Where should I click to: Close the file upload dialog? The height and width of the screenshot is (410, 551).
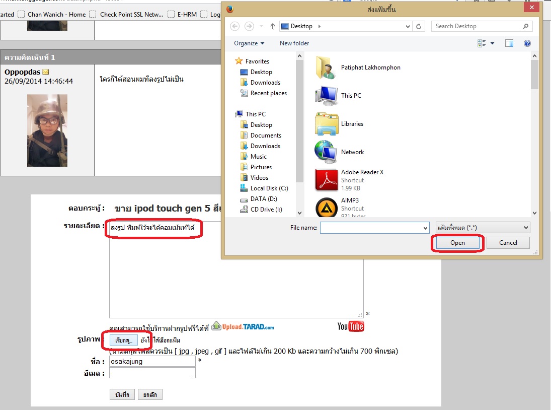click(x=531, y=7)
